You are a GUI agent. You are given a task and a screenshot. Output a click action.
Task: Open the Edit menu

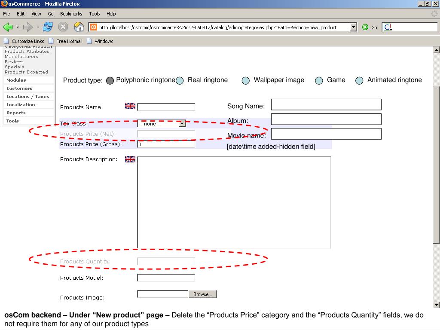[x=21, y=14]
